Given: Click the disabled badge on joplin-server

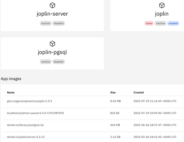Looking at the screenshot, I should point(59,23).
